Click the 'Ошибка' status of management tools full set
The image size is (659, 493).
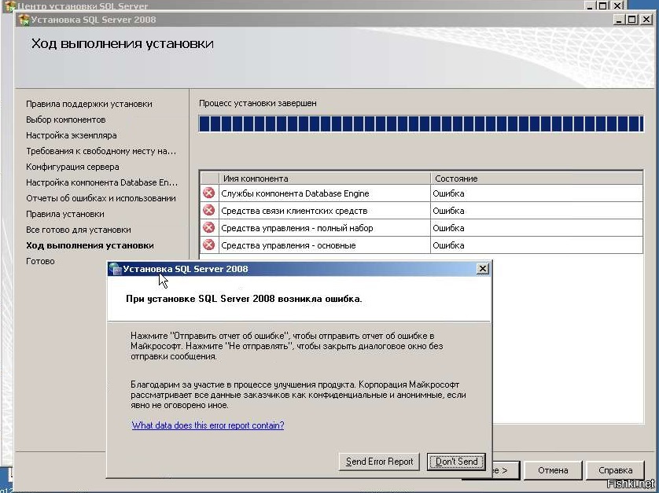point(448,228)
